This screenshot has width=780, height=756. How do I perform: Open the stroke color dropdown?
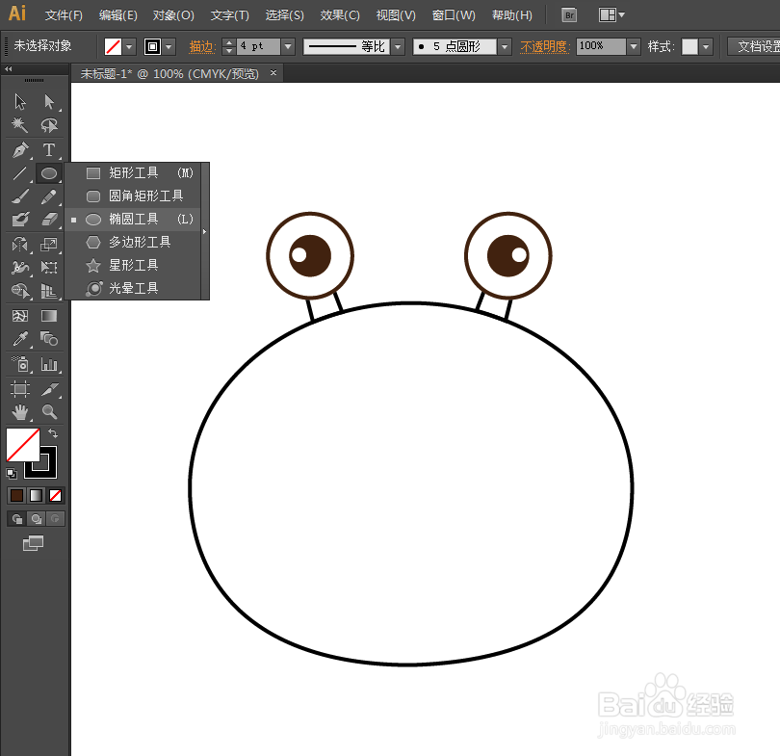click(x=169, y=47)
